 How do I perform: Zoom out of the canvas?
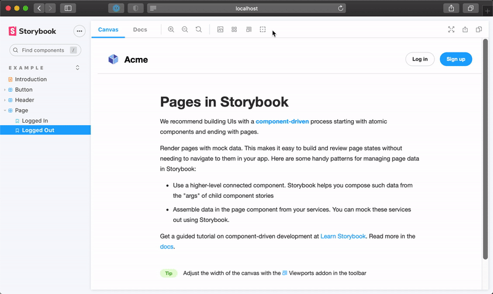tap(185, 30)
